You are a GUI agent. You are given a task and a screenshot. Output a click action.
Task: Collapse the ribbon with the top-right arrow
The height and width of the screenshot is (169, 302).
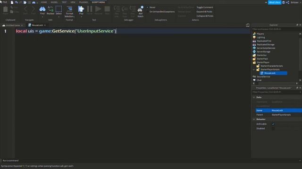click(x=266, y=2)
